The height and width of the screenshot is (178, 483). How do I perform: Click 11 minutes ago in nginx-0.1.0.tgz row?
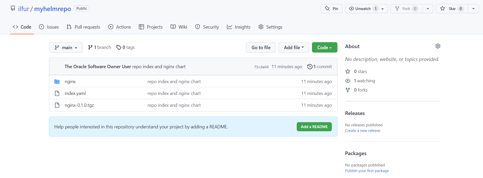317,105
